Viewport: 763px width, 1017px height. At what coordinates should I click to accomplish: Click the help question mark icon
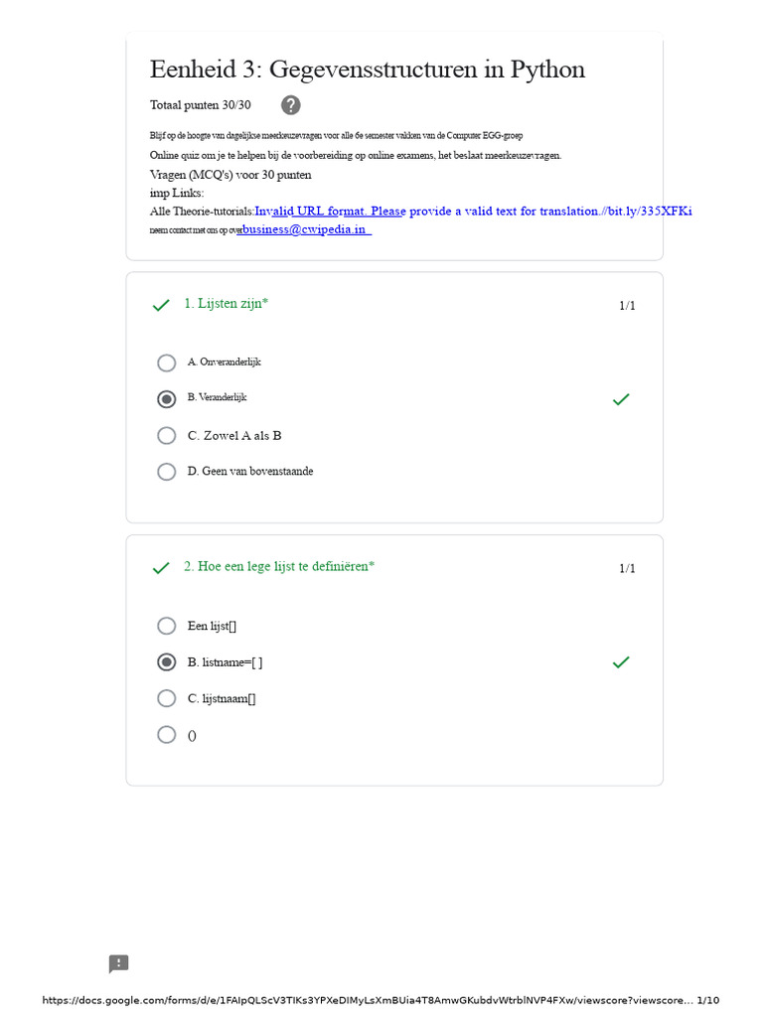pyautogui.click(x=290, y=105)
